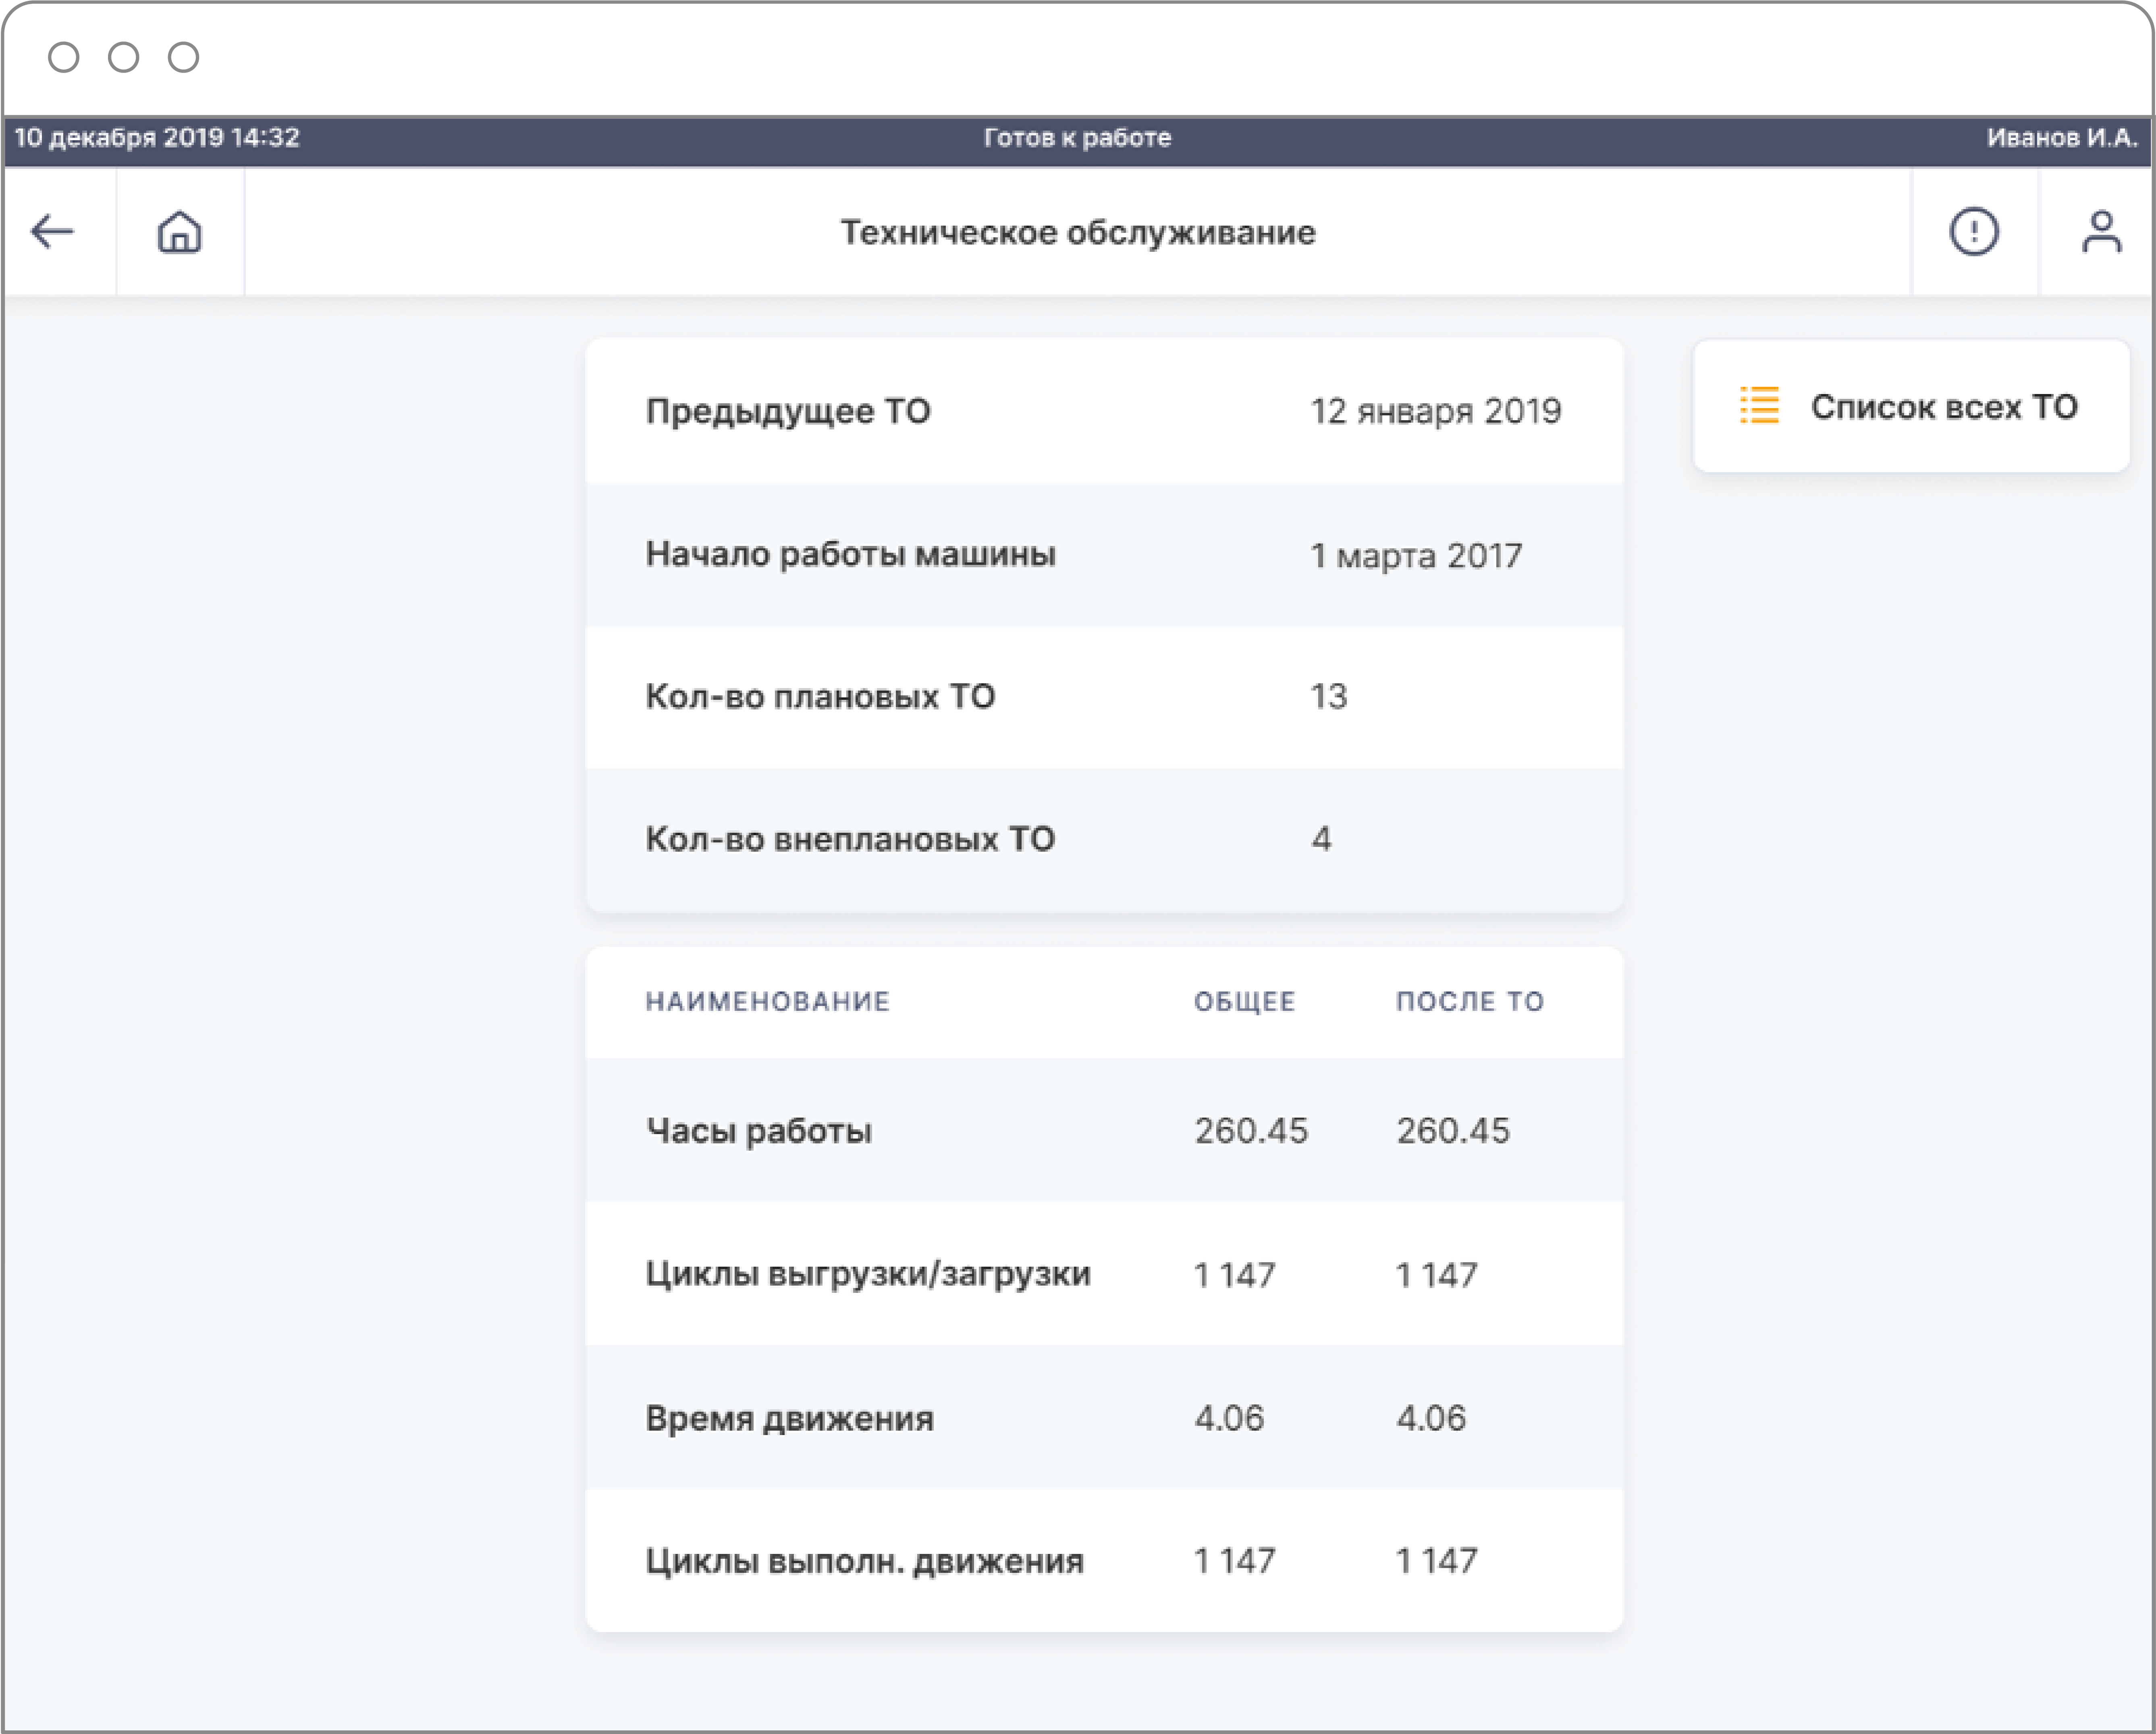
Task: Click the Иванов И.А. username in the status bar
Action: (x=2061, y=138)
